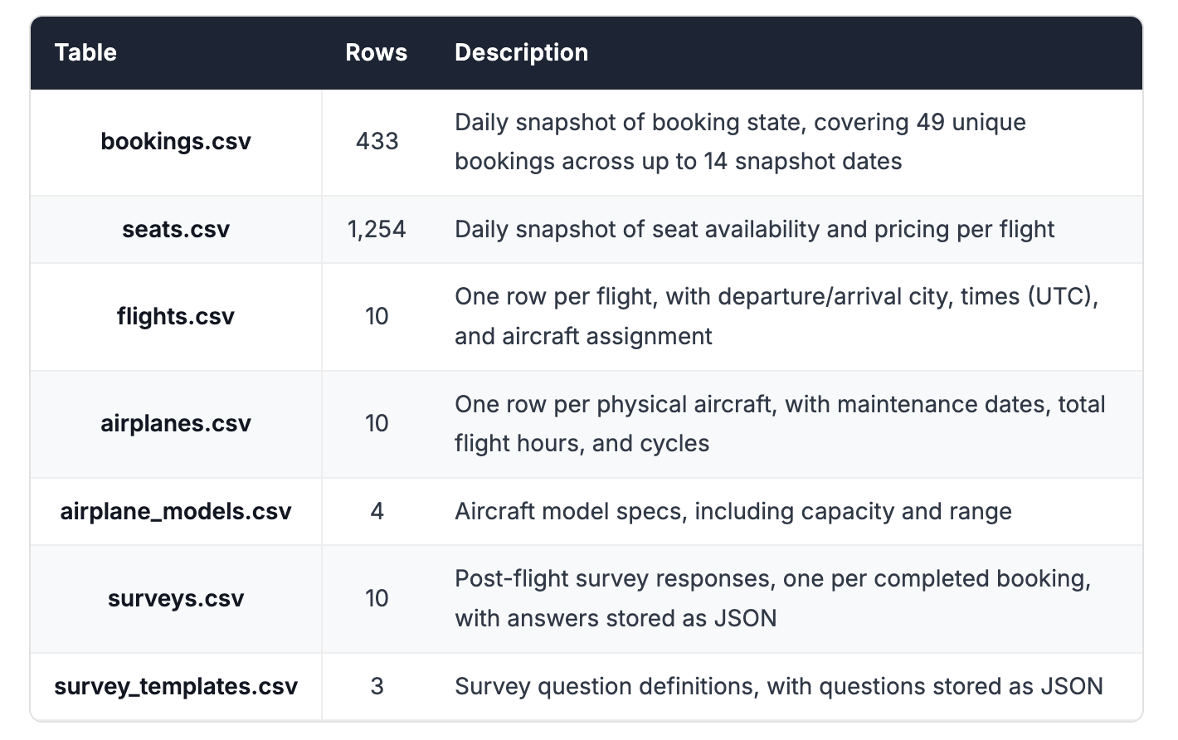Click the flights.csv table name
The image size is (1178, 740).
[176, 316]
